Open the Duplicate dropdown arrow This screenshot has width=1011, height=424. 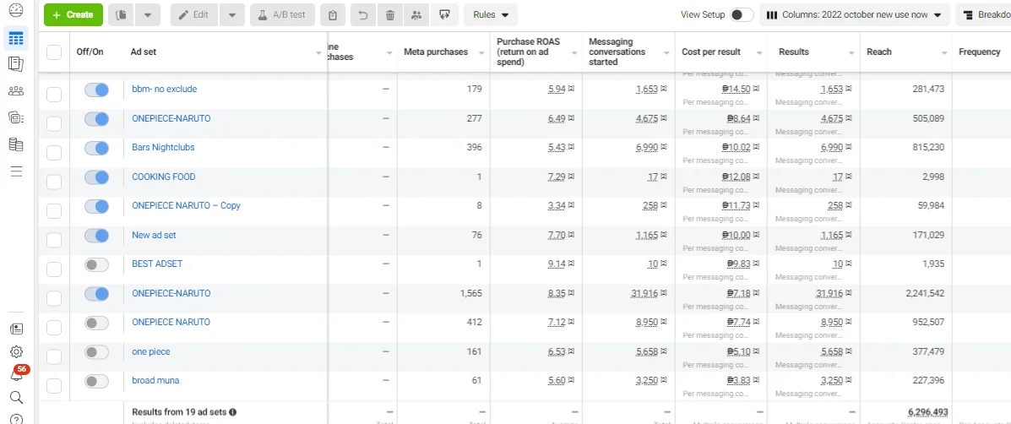click(148, 15)
